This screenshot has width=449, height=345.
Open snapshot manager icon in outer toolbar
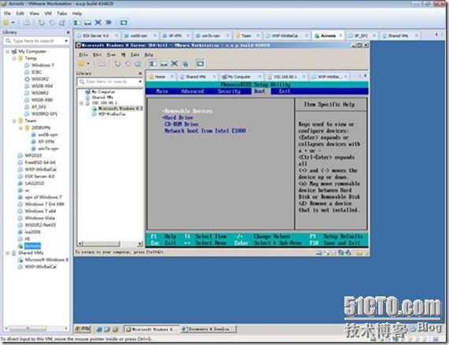(x=62, y=23)
